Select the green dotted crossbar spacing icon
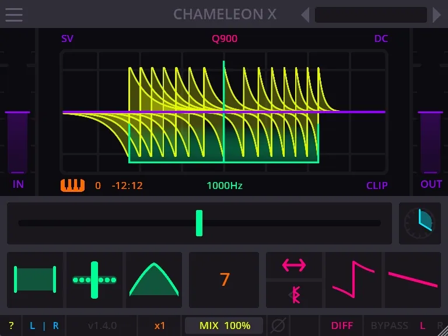The width and height of the screenshot is (448, 336). (x=94, y=280)
